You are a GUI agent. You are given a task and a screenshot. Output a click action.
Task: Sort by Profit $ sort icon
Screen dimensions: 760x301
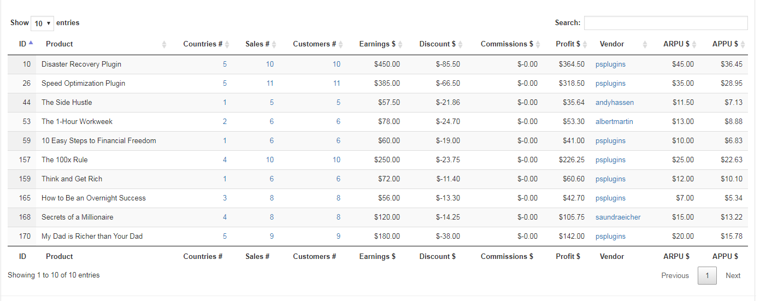pos(585,44)
